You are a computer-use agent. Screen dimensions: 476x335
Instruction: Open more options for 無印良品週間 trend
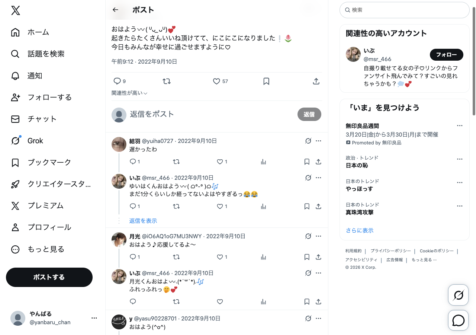460,126
